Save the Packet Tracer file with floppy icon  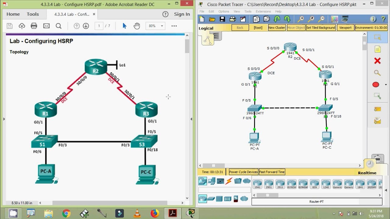pyautogui.click(x=222, y=19)
